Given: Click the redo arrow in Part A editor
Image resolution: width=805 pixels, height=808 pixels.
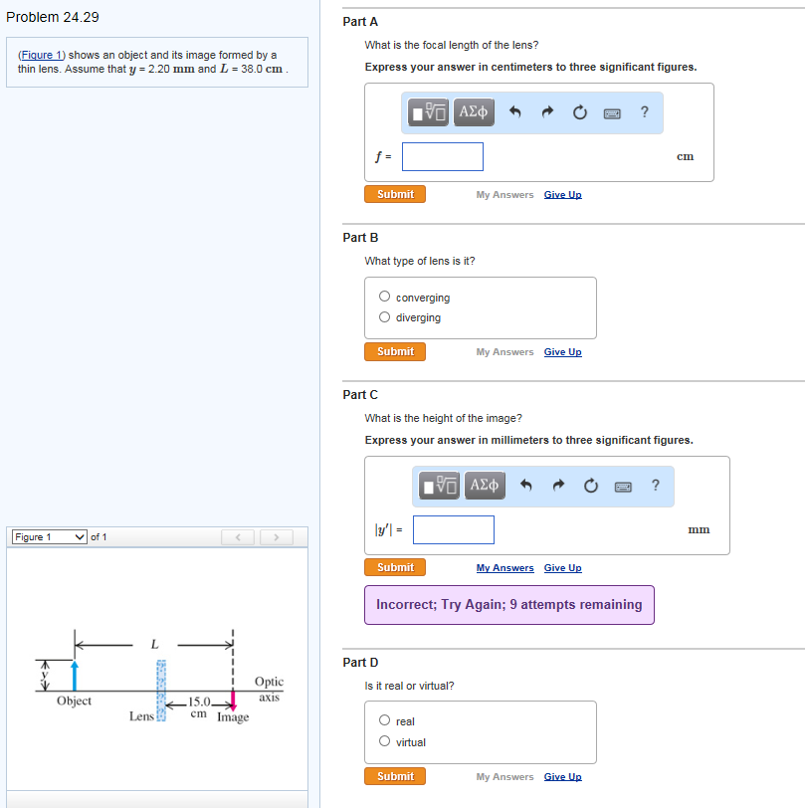Looking at the screenshot, I should (x=546, y=112).
